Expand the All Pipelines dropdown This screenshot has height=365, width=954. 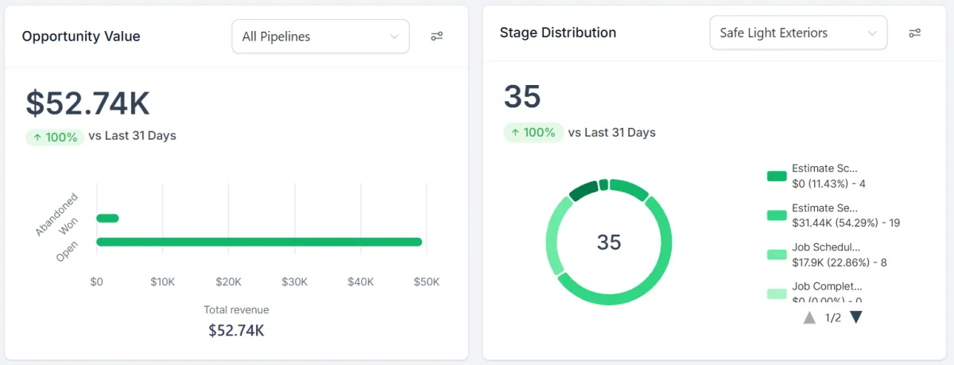pos(320,37)
